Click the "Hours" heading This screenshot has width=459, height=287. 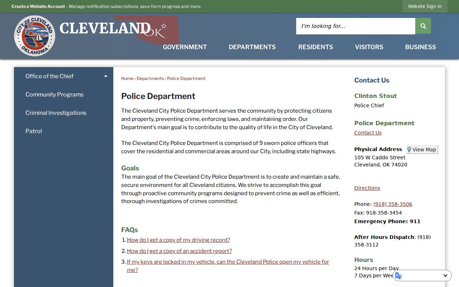(x=364, y=260)
